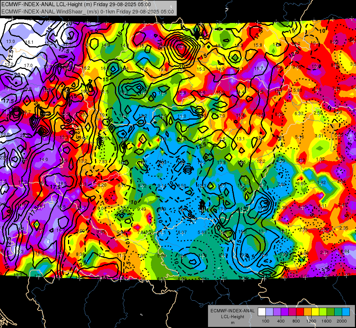
Task: Click the 'm' unit label in legend
Action: (x=233, y=323)
